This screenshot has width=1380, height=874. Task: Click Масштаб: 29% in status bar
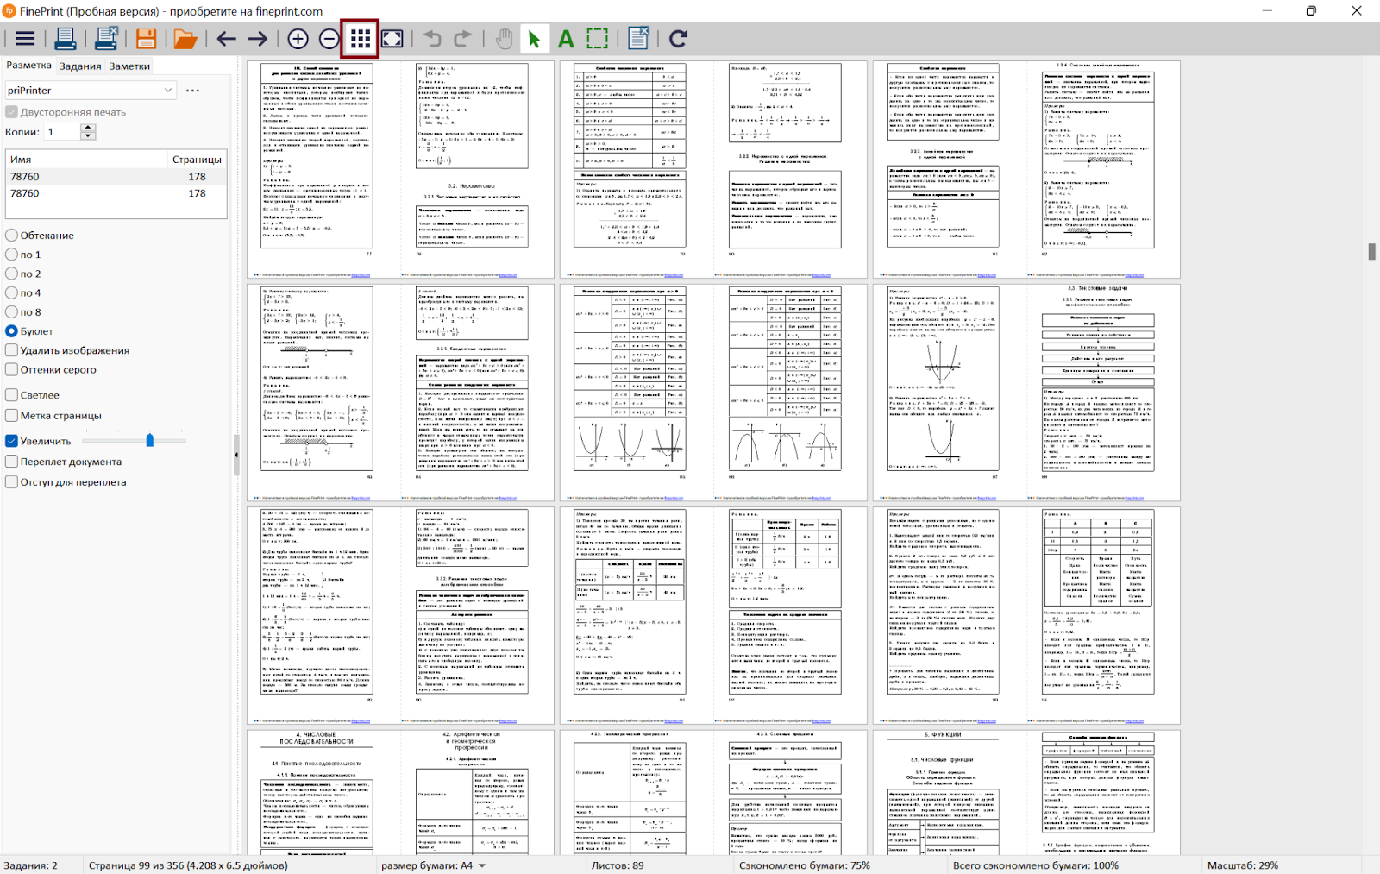[1243, 865]
